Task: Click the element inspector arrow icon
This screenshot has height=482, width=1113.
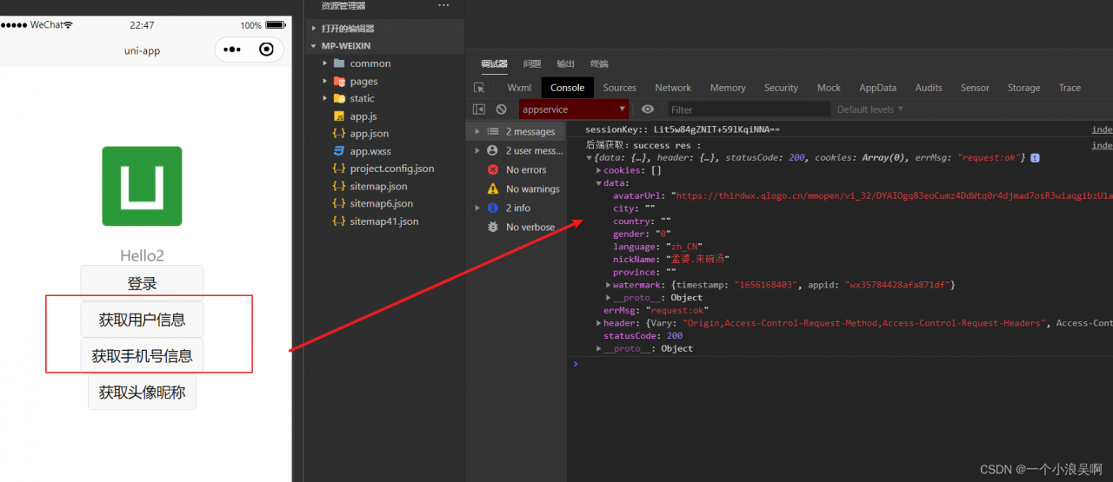Action: [x=479, y=88]
